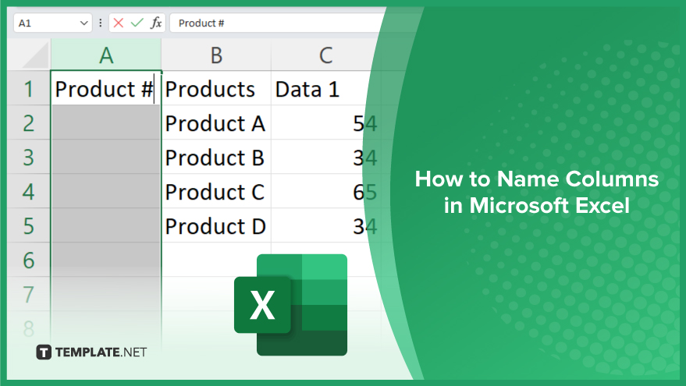
Task: Click the value 54 in row 2
Action: (364, 124)
